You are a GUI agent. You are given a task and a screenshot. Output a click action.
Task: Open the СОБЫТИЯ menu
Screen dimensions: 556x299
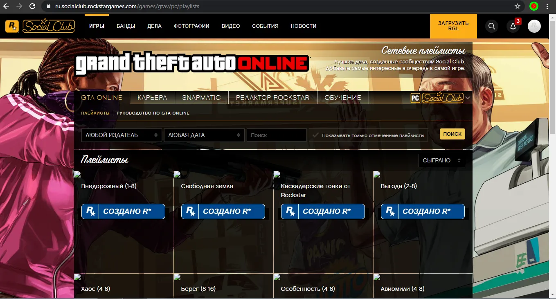pos(265,26)
